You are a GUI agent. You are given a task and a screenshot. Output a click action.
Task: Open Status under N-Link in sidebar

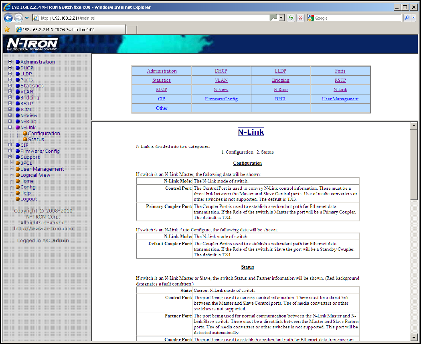click(x=36, y=139)
